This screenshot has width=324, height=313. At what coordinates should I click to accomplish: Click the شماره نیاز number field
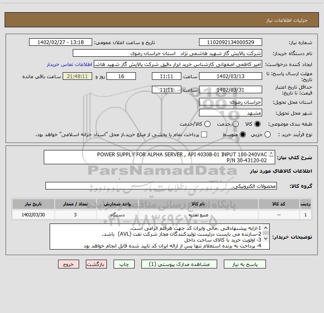[230, 42]
